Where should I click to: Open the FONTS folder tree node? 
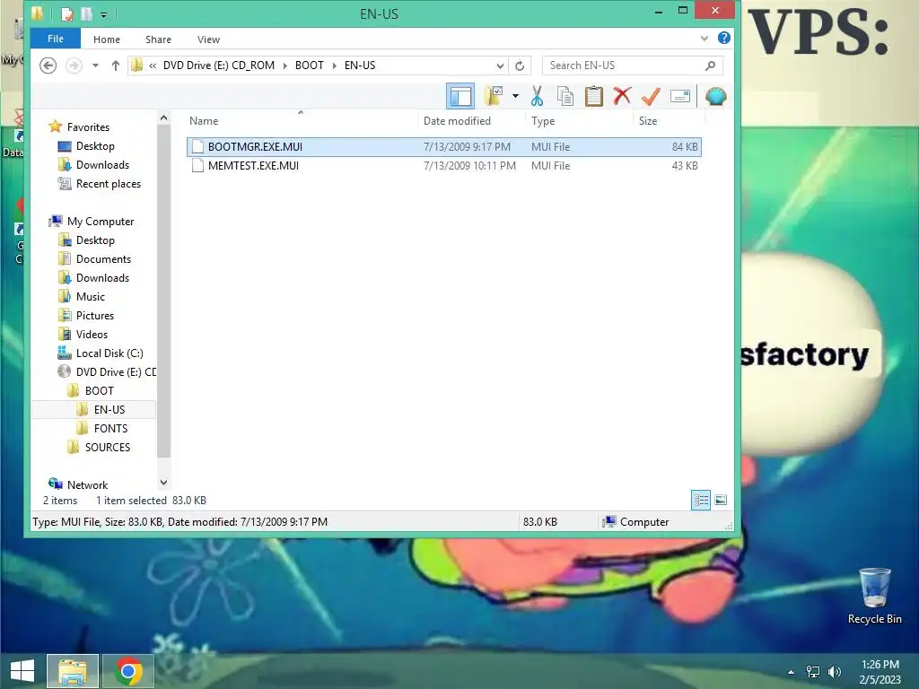[110, 428]
